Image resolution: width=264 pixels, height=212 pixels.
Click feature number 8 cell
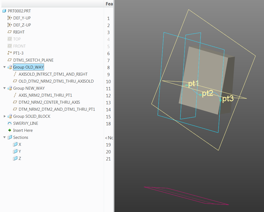click(108, 68)
